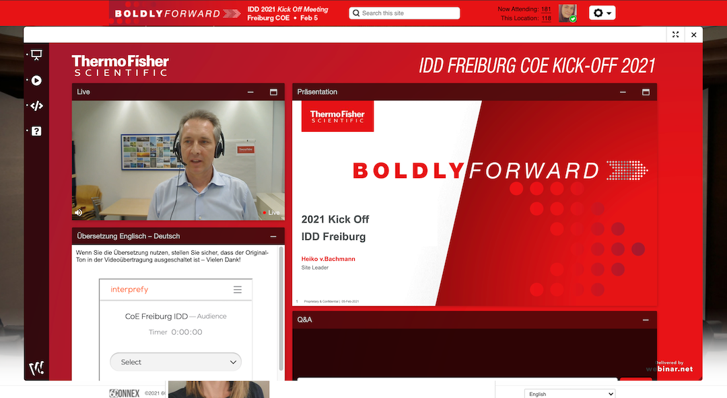Toggle fullscreen with the expand arrows icon
The width and height of the screenshot is (727, 398).
click(676, 35)
